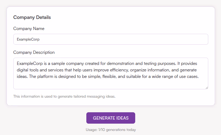Click the tailored messaging ideas helper text

pos(64,96)
